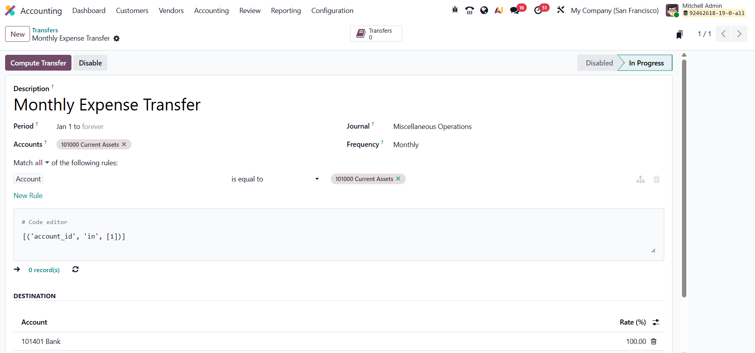Open the conversations messages icon

(515, 10)
